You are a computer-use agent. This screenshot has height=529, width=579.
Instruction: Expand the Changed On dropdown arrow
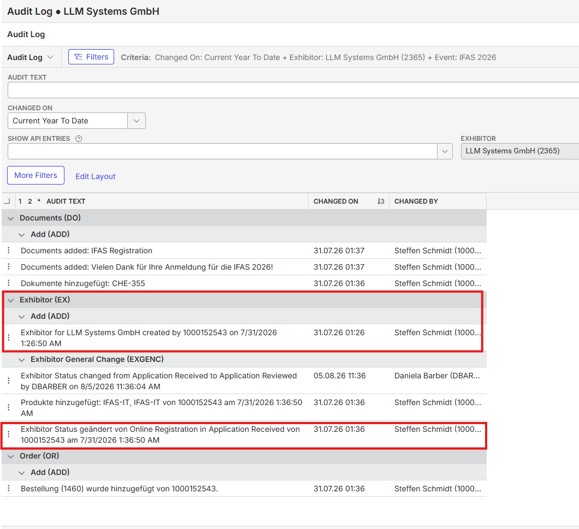[x=137, y=121]
